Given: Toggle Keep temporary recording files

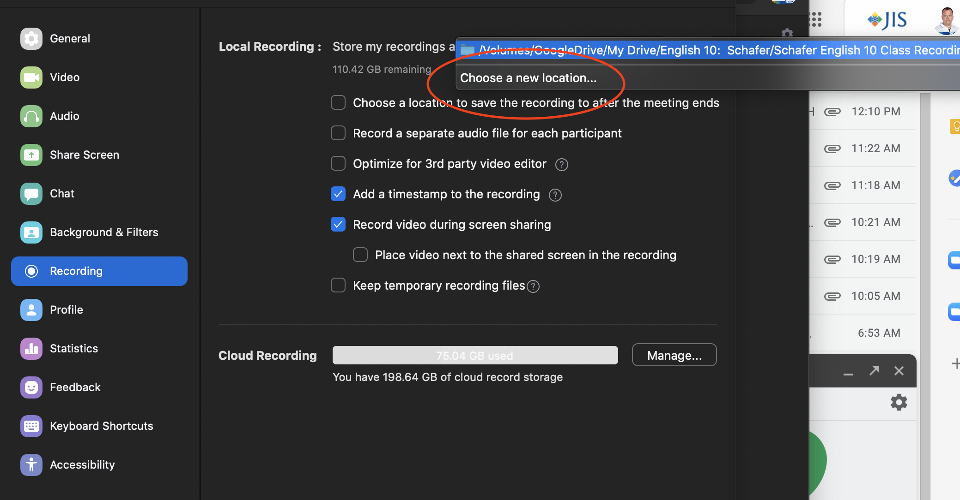Looking at the screenshot, I should click(338, 286).
